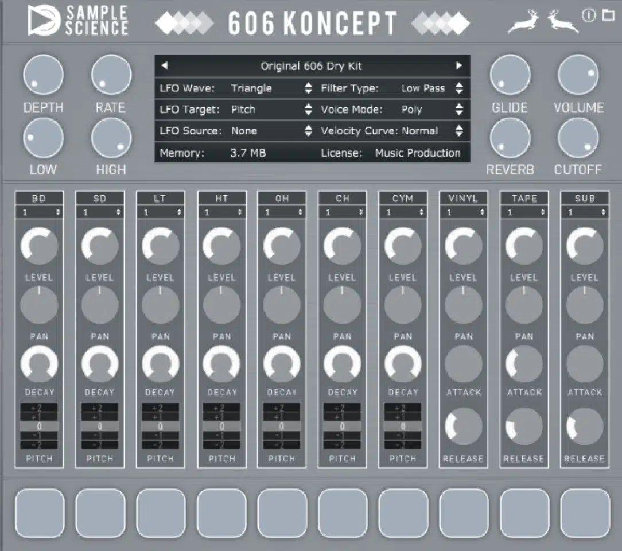Click the REVERB knob

coord(510,138)
